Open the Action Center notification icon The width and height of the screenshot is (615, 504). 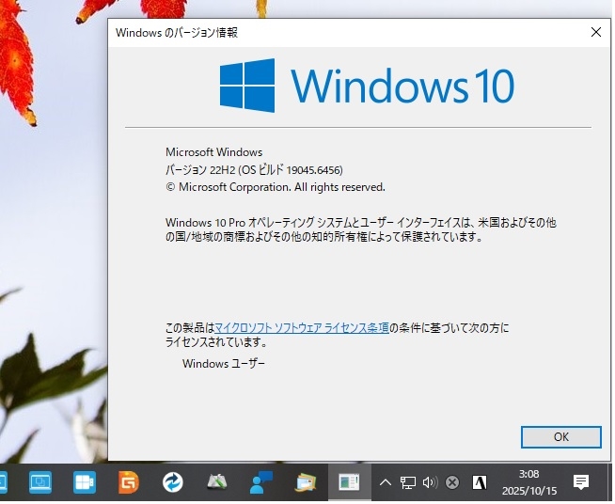(583, 484)
